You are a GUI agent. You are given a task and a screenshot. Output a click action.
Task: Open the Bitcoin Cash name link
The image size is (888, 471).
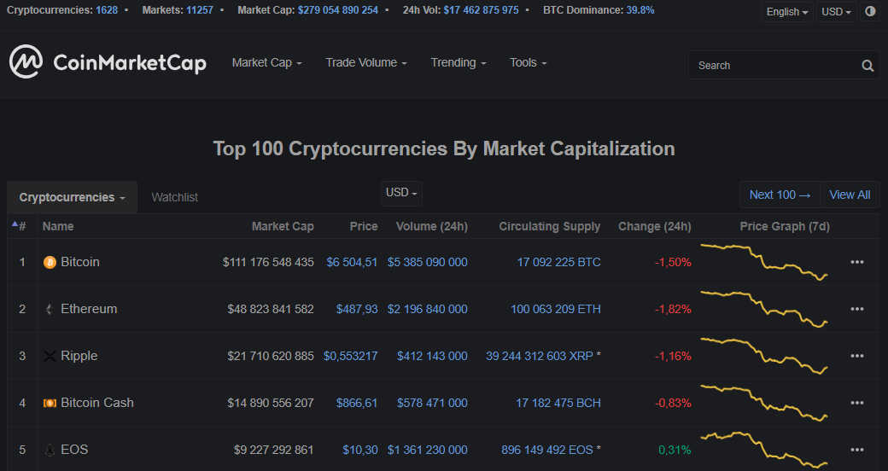pyautogui.click(x=97, y=403)
